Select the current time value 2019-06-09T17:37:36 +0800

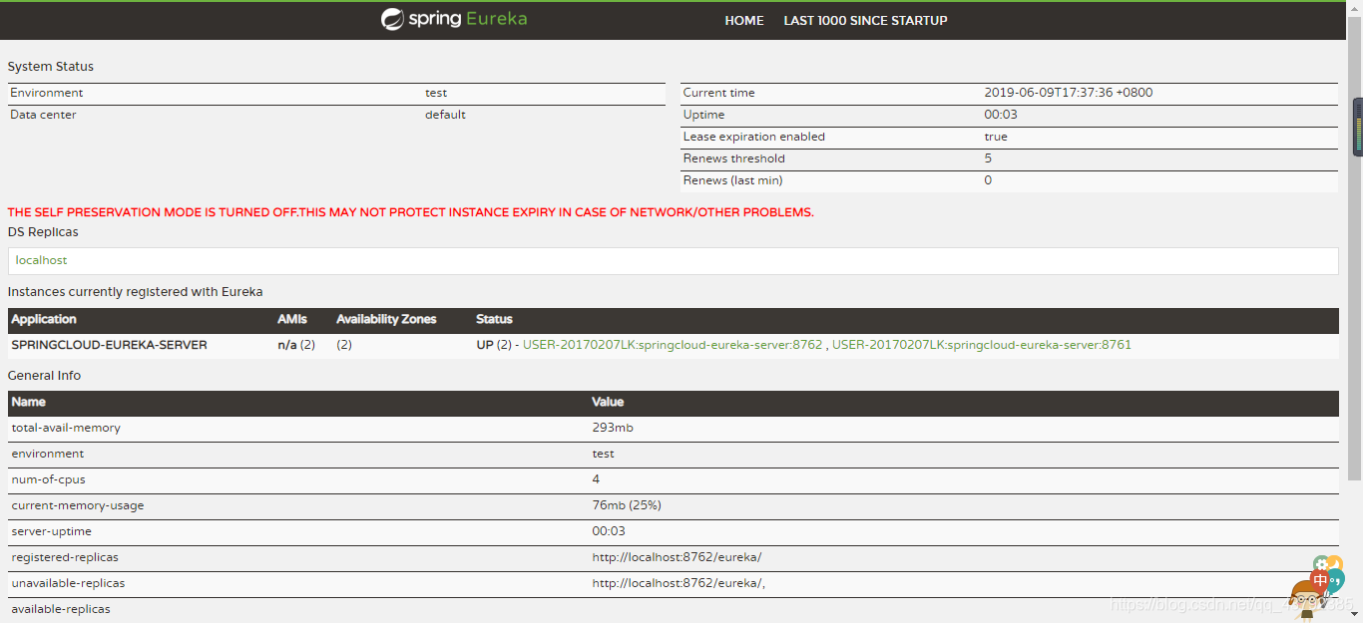tap(1068, 93)
